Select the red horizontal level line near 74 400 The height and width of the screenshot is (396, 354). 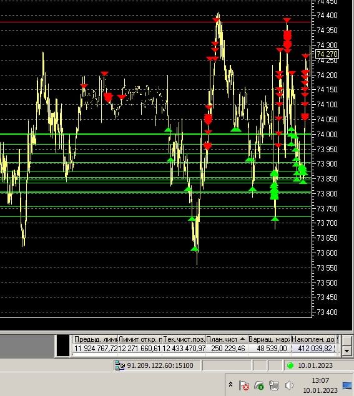pyautogui.click(x=155, y=22)
